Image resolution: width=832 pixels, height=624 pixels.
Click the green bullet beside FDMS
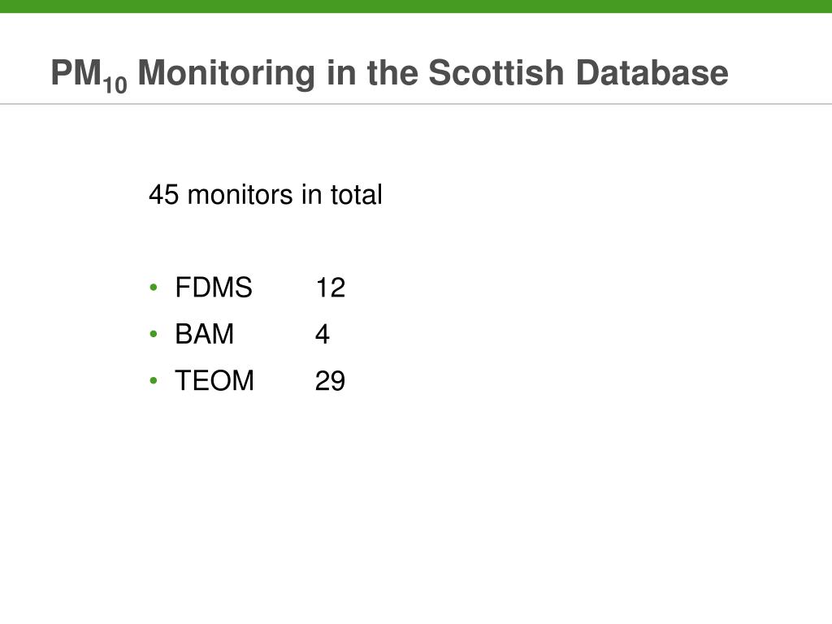coord(154,288)
